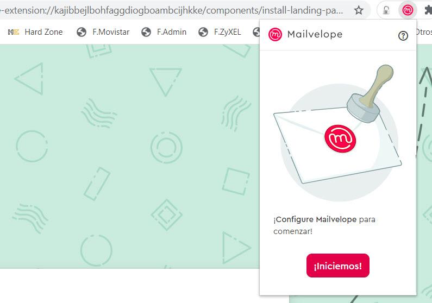Click the partially hidden globe bookmark after F.ZyXEL
The width and height of the screenshot is (432, 303).
256,32
